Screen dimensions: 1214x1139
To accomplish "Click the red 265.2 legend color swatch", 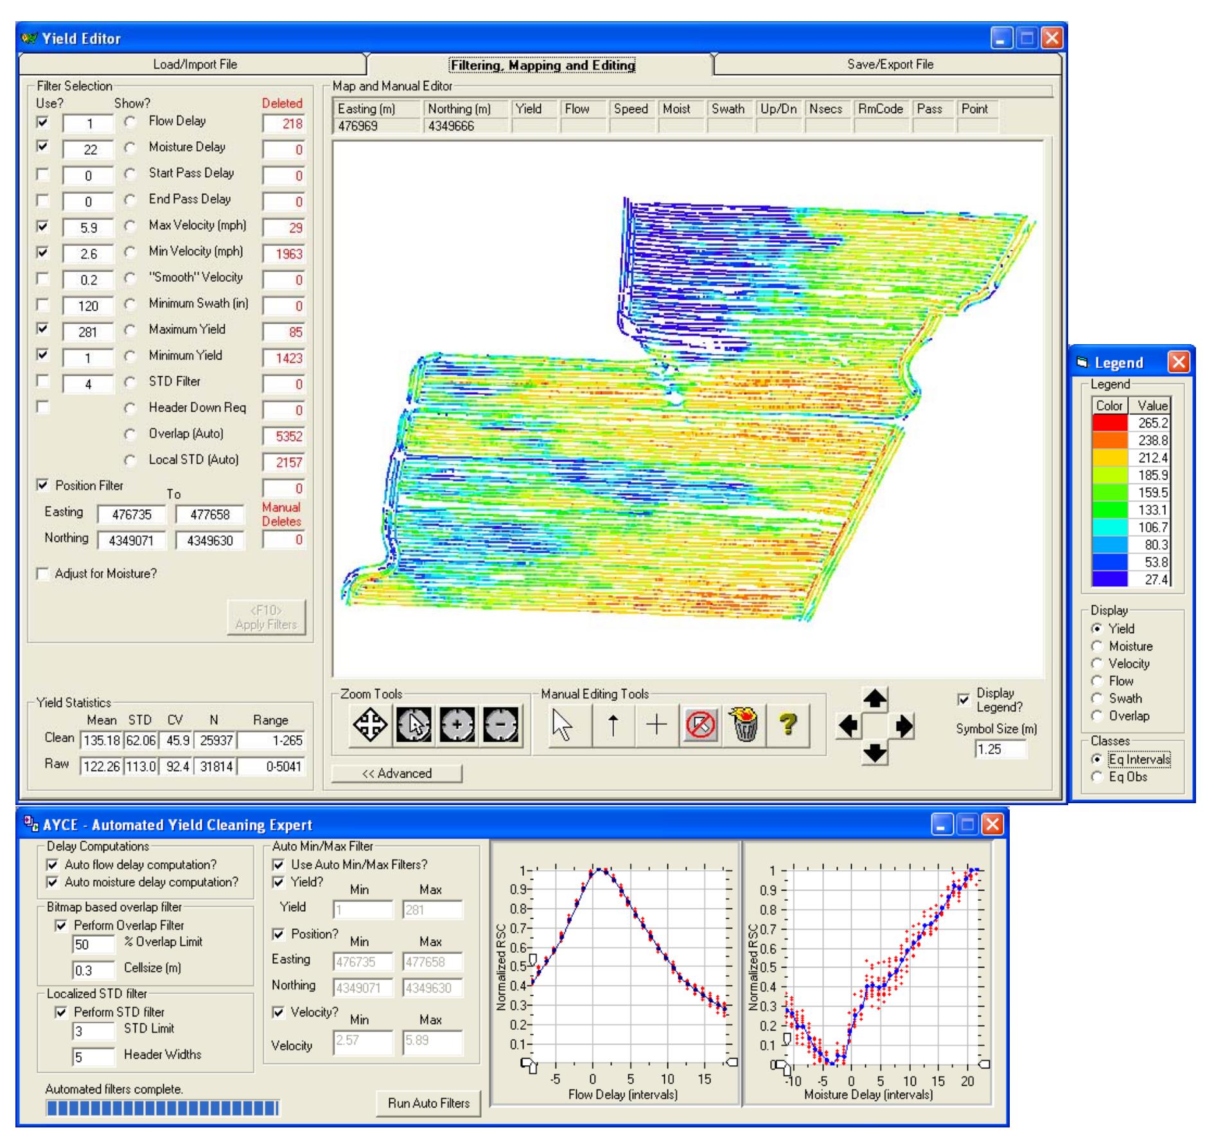I will (x=1110, y=423).
